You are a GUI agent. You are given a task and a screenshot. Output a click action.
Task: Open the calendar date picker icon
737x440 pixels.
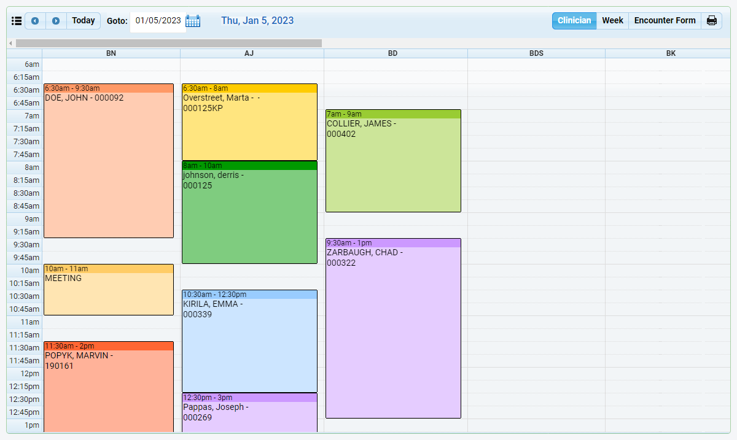(193, 20)
